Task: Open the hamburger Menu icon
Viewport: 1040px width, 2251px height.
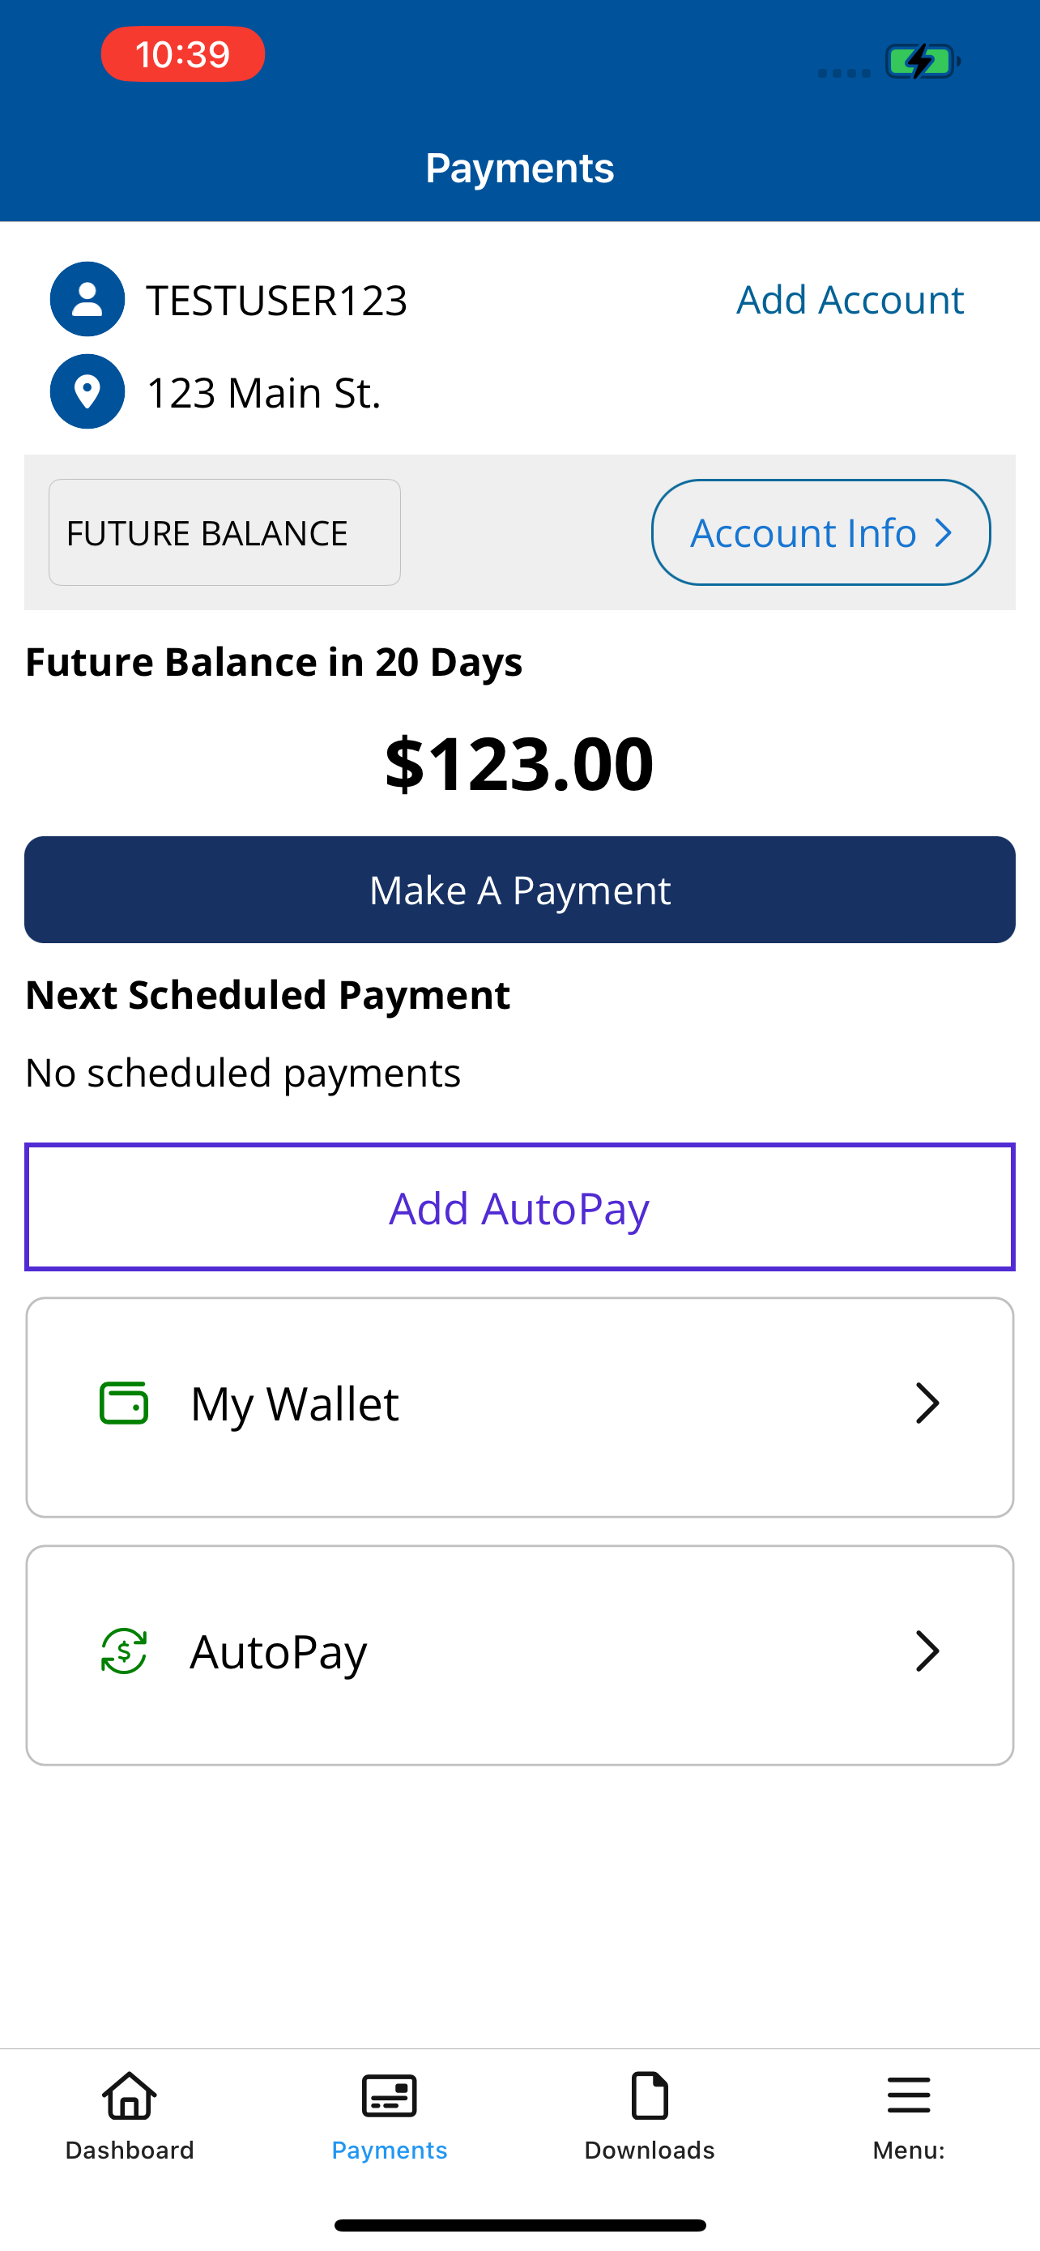Action: (x=909, y=2095)
